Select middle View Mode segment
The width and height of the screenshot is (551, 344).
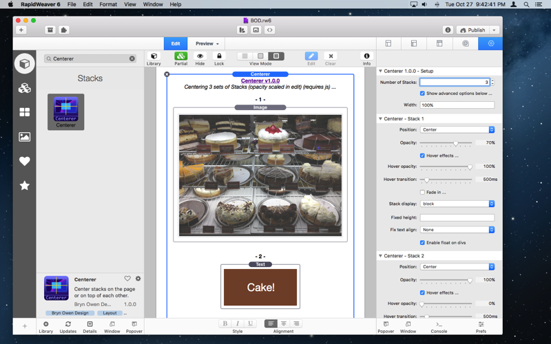pos(260,56)
